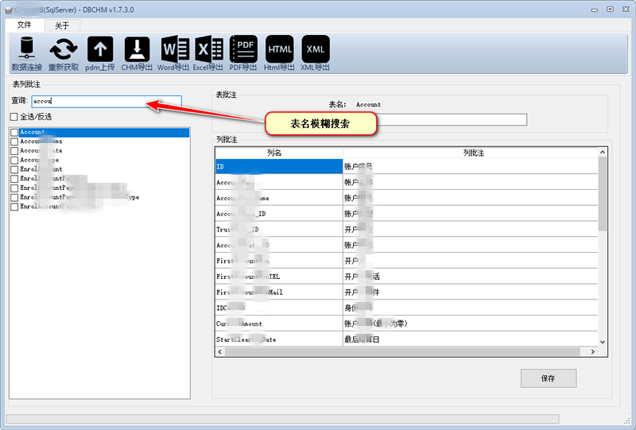
Task: Export documentation with Word导出 icon
Action: (174, 50)
